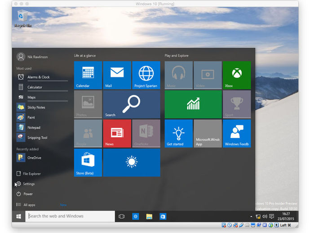Open Project Spartan from the taskbar
The image size is (310, 233).
point(135,216)
